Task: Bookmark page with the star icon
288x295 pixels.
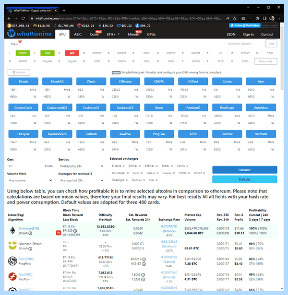Action: [235, 18]
